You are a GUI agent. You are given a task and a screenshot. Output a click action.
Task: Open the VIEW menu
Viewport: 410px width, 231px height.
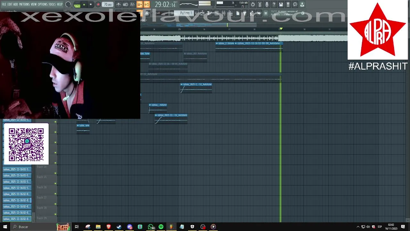tap(34, 4)
